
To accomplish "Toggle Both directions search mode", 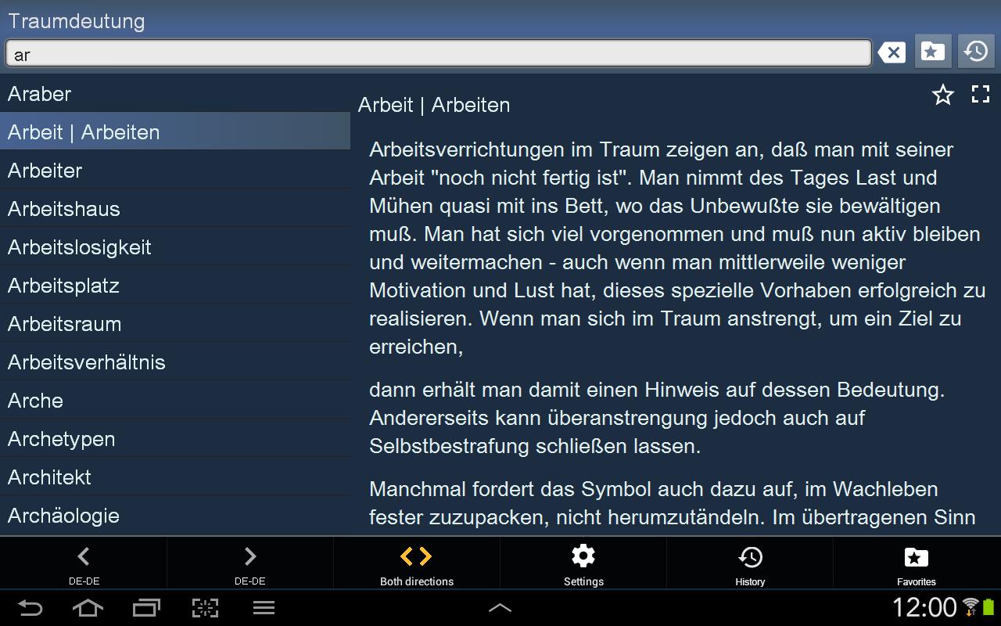I will pyautogui.click(x=417, y=563).
